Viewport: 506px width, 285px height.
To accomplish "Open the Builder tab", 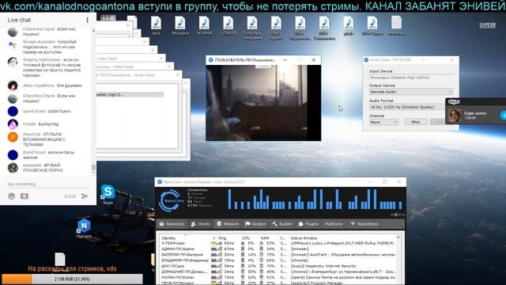I will (282, 224).
